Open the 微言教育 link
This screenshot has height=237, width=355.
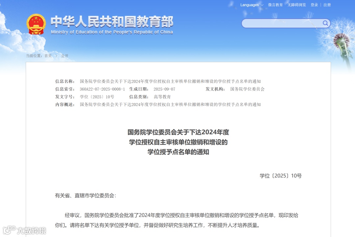coord(275,5)
